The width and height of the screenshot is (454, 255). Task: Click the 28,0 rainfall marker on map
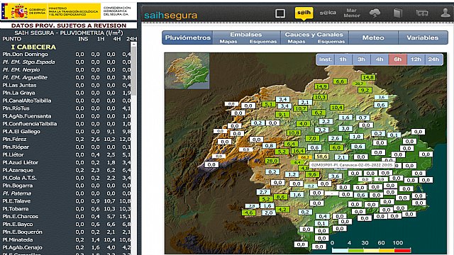(272, 161)
